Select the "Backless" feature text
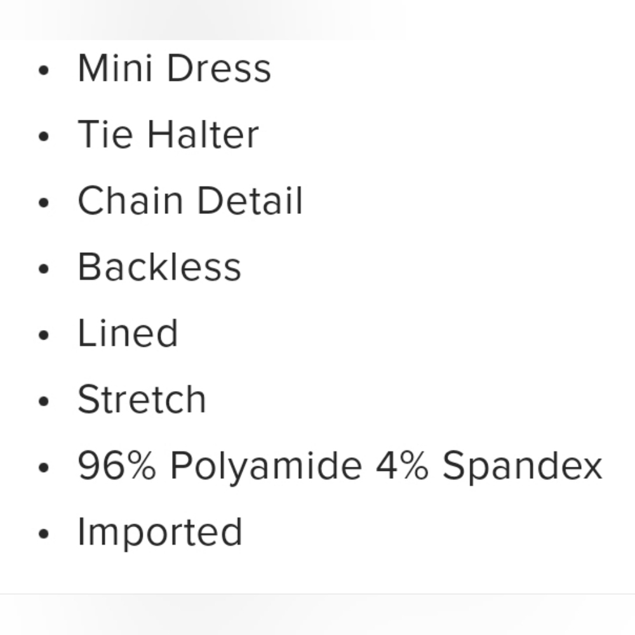This screenshot has width=635, height=635. click(159, 267)
